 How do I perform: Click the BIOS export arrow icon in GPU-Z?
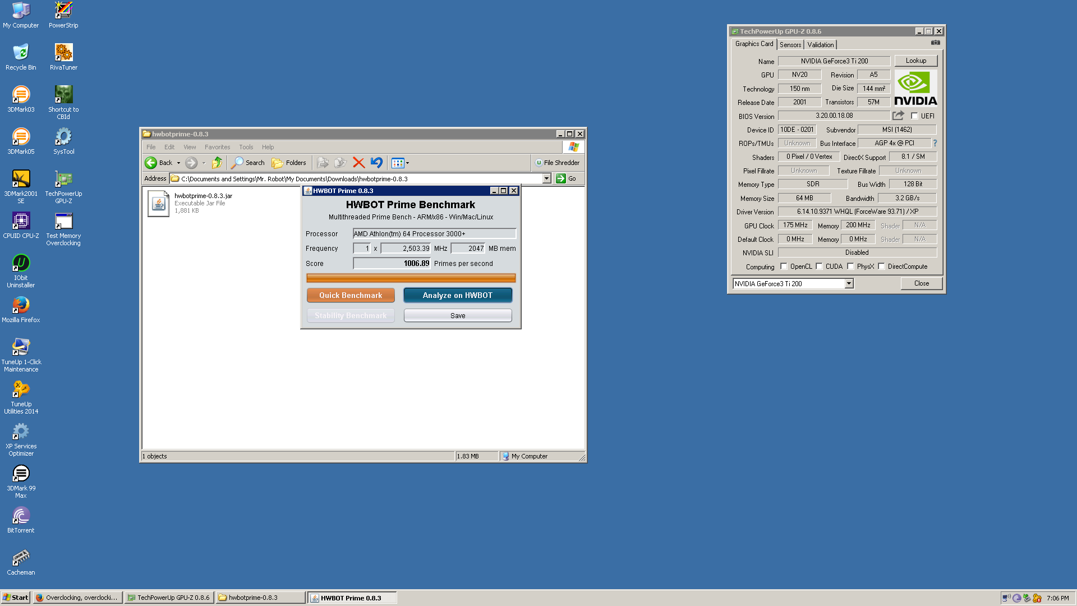898,116
